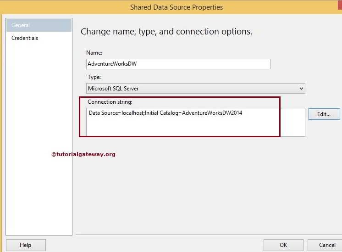Click the 'Type:' label
This screenshot has height=252, width=342.
[94, 77]
